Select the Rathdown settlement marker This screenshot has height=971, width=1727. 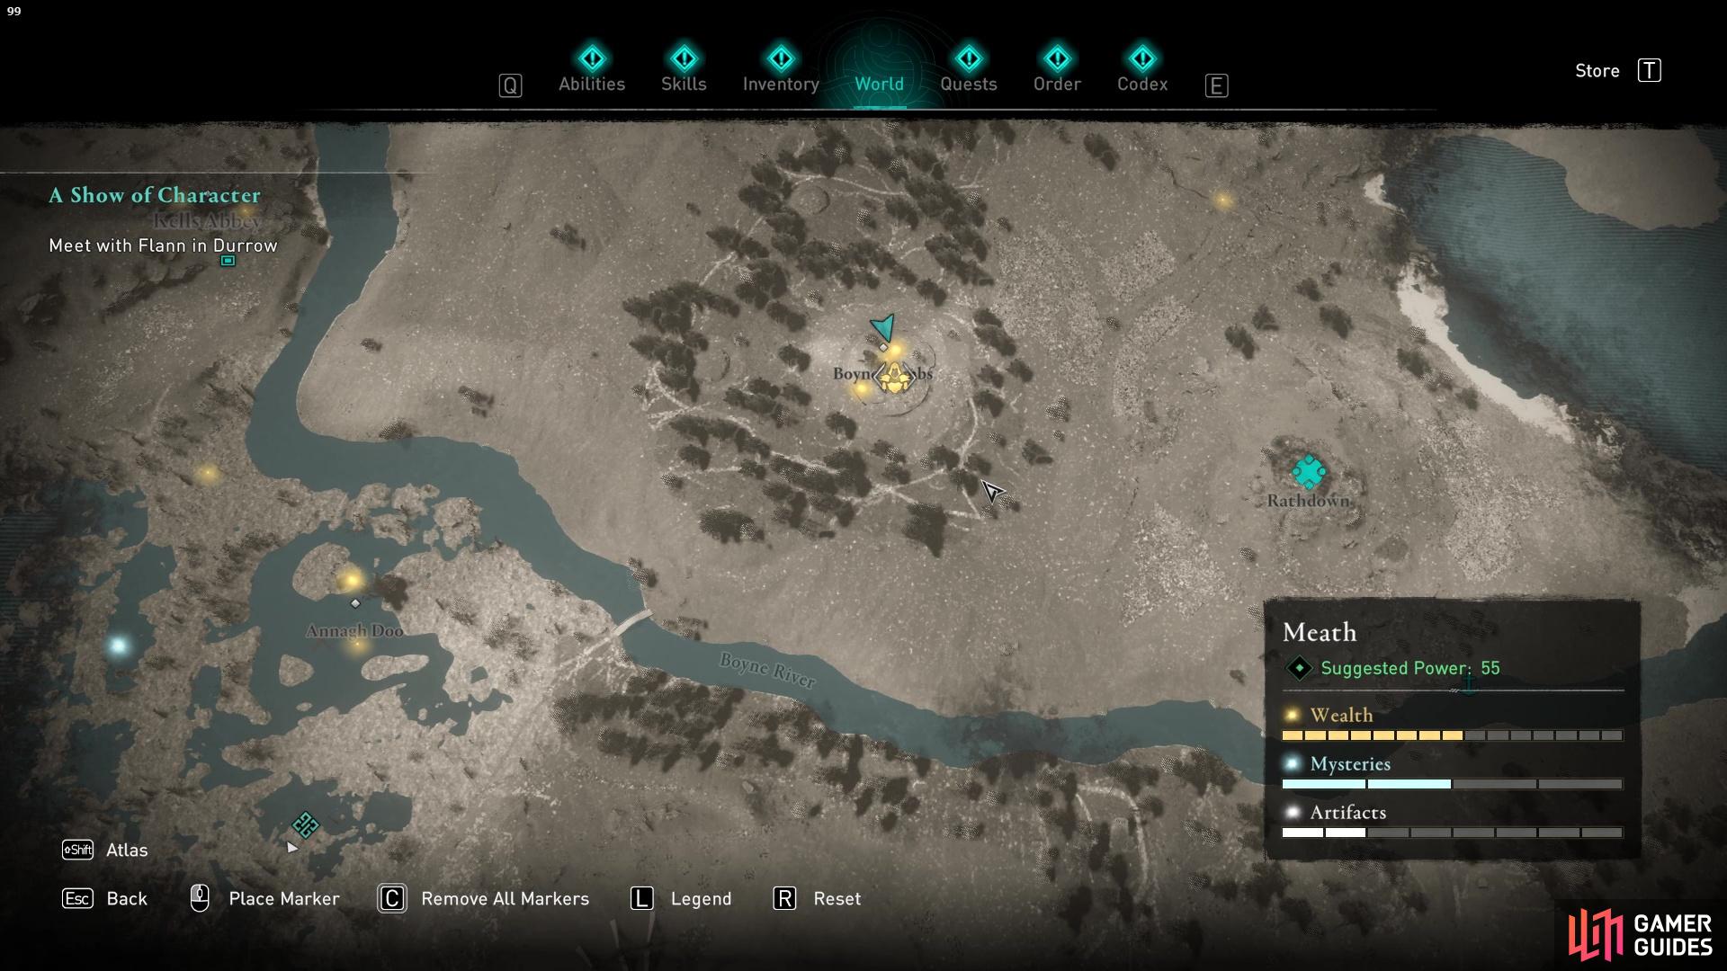[x=1309, y=472]
